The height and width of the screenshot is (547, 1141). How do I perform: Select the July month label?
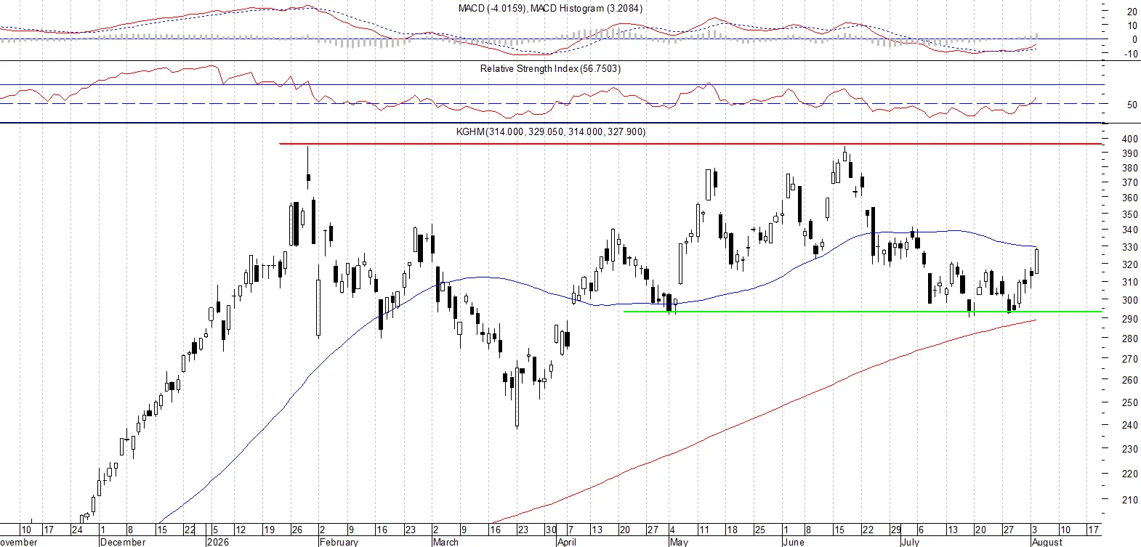(x=910, y=542)
